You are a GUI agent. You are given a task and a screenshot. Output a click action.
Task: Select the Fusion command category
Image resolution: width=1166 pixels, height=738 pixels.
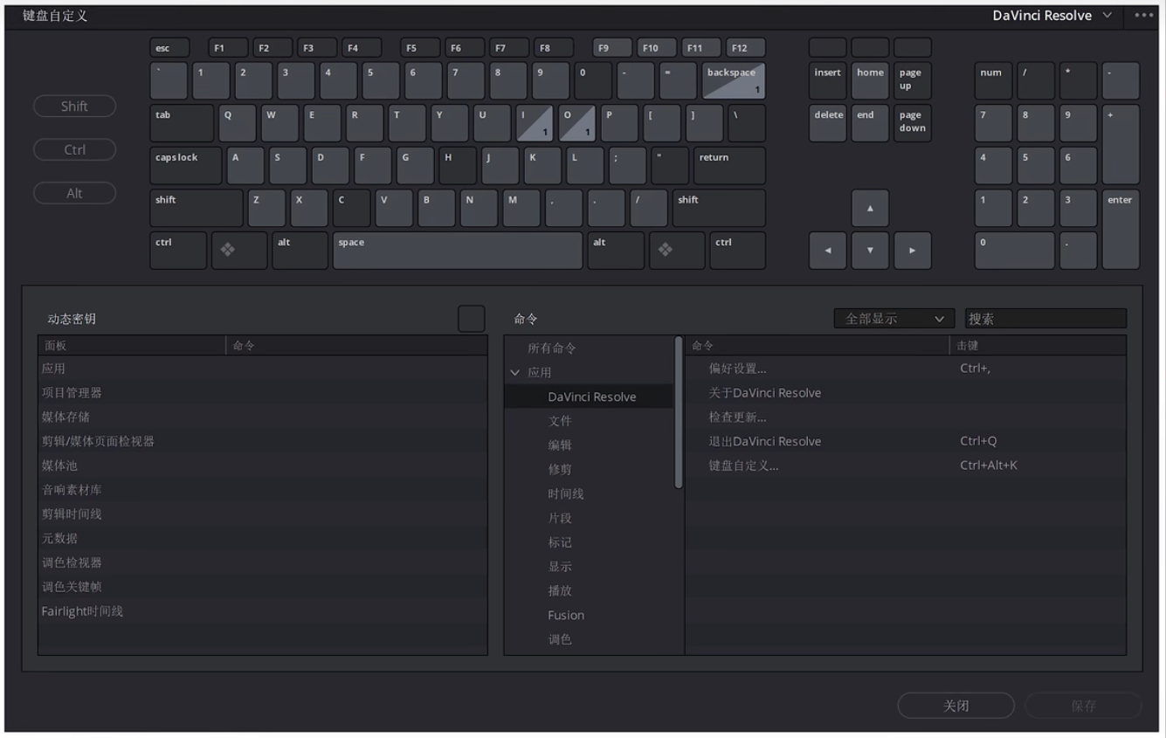(x=566, y=616)
